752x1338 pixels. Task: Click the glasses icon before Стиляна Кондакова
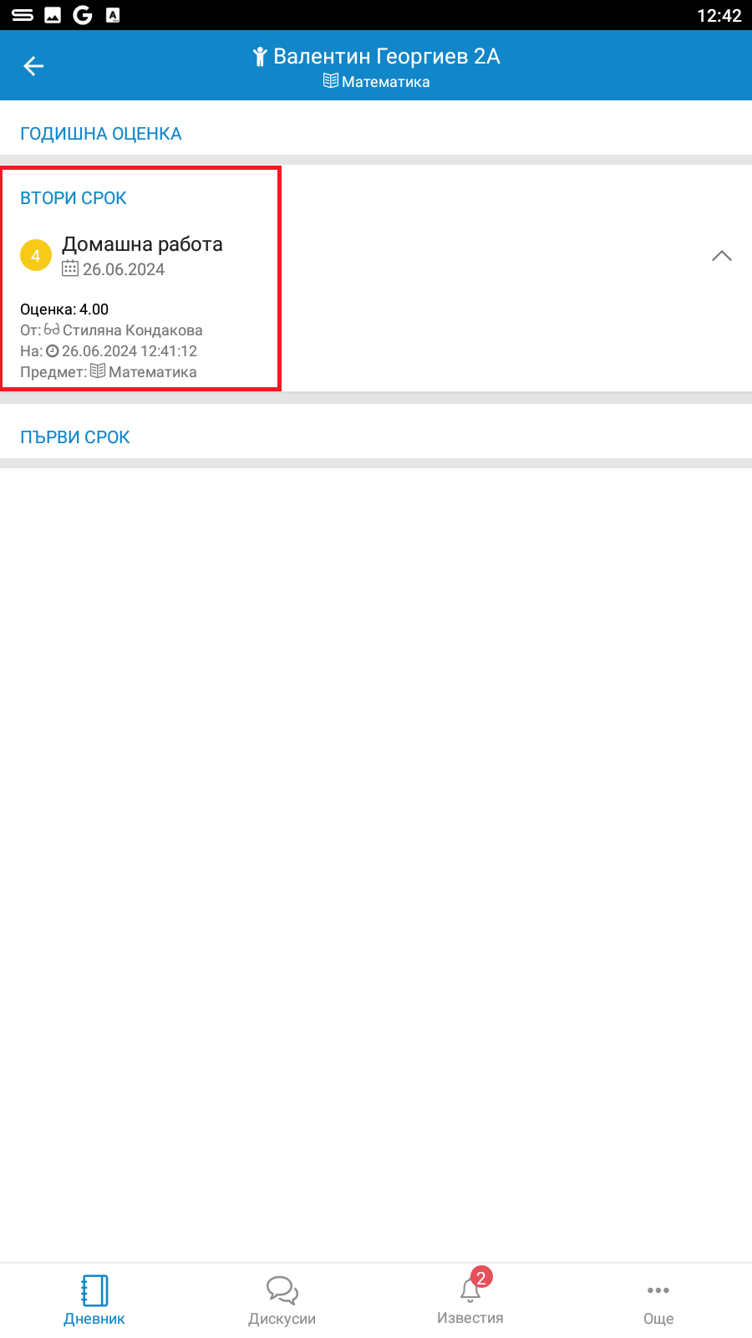(x=52, y=329)
